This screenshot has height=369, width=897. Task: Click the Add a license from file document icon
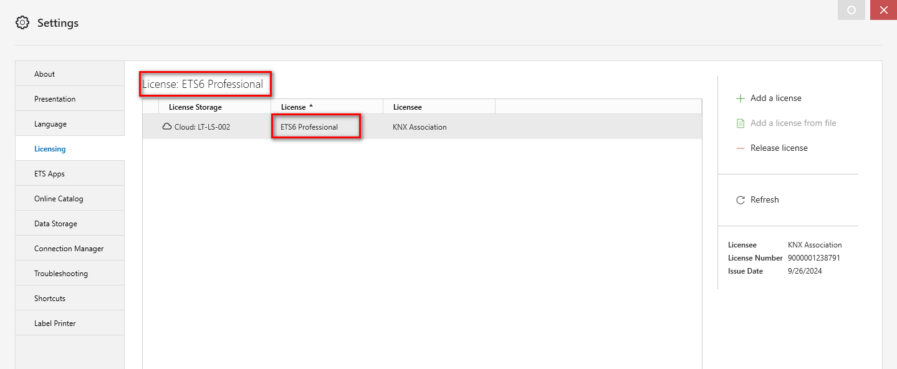[x=741, y=123]
